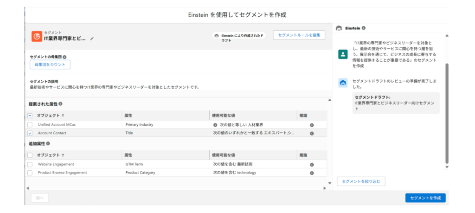Viewport: 475px width, 213px height.
Task: Click the Account Contact object name
Action: coord(52,133)
